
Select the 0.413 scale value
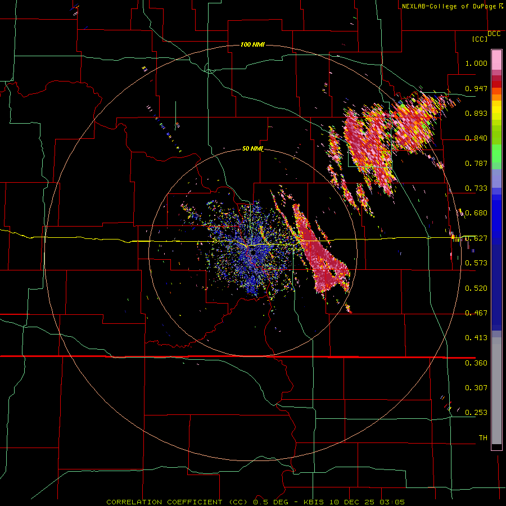pyautogui.click(x=476, y=338)
